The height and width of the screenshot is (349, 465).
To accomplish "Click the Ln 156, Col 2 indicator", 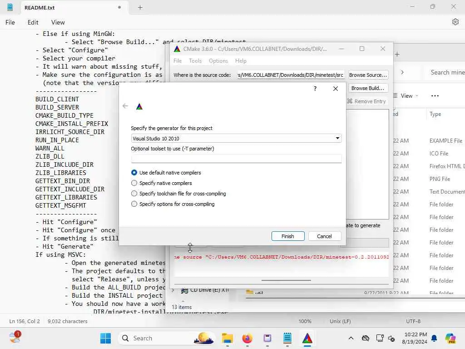I will coord(25,321).
